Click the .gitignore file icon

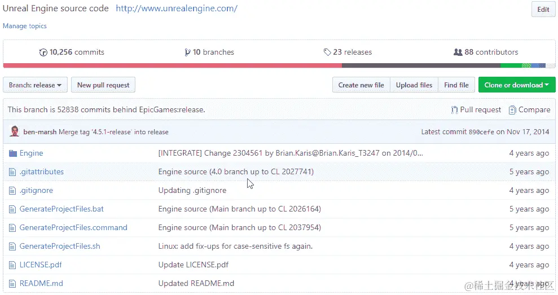coord(12,191)
